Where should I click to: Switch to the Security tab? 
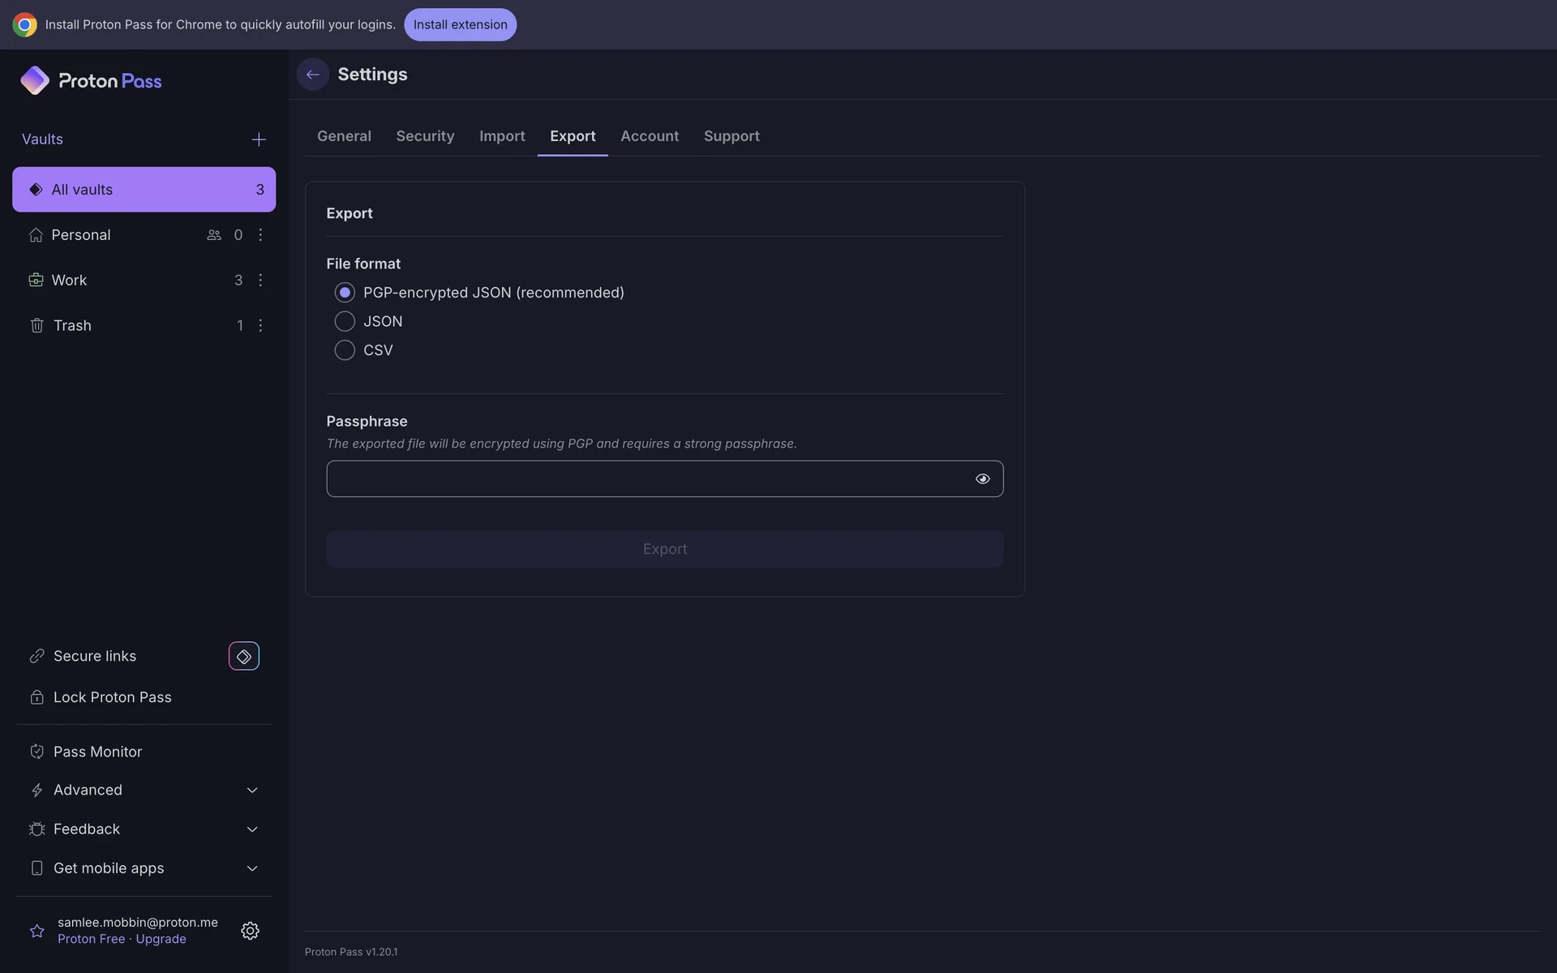(x=425, y=136)
